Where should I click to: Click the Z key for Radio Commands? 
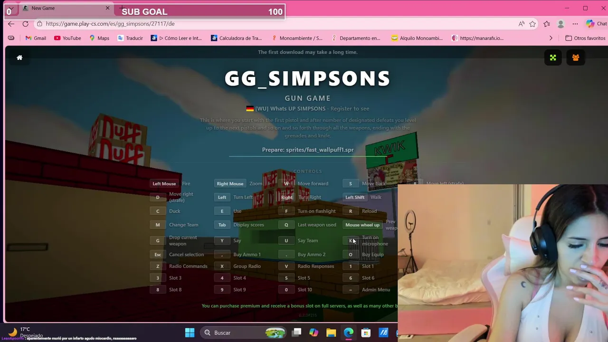coord(158,266)
